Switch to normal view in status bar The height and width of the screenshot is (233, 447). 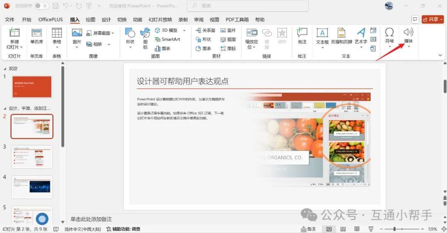pyautogui.click(x=329, y=229)
